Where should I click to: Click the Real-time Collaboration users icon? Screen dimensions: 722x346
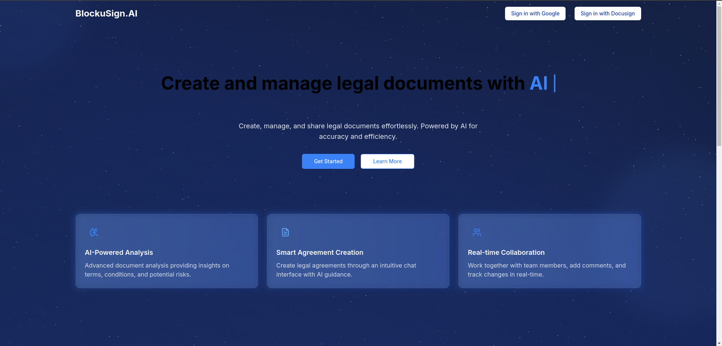coord(477,232)
